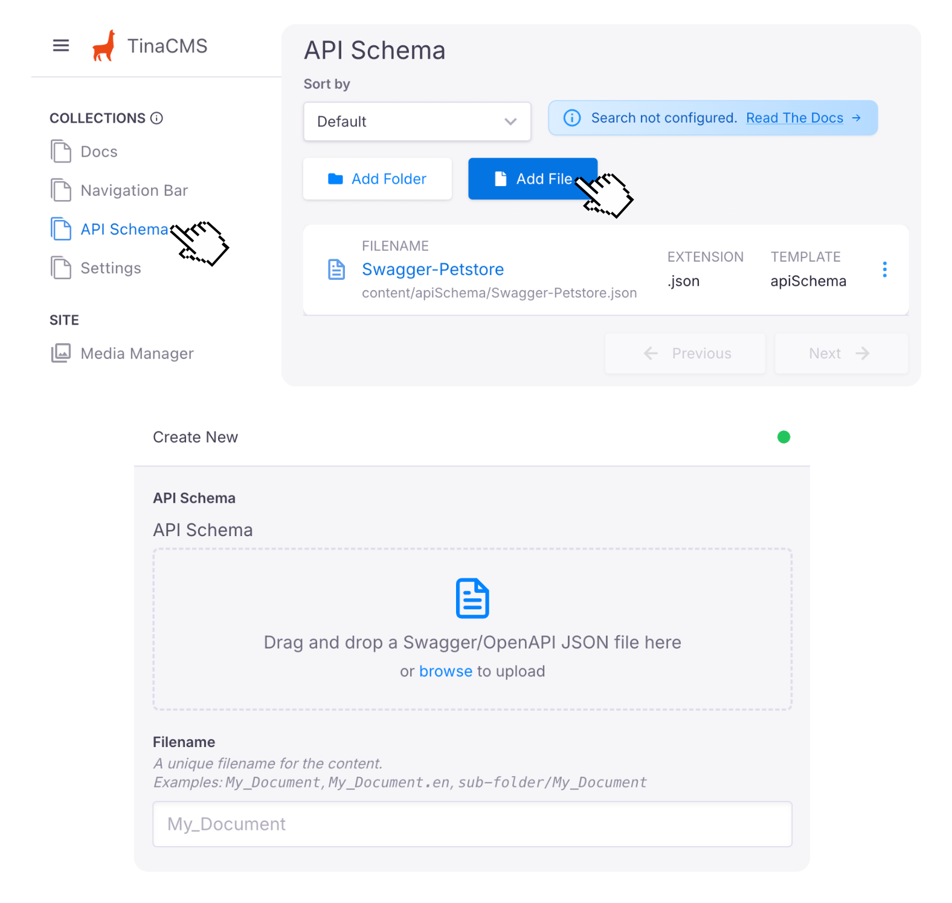This screenshot has width=952, height=903.
Task: Click the Add File button
Action: pos(532,179)
